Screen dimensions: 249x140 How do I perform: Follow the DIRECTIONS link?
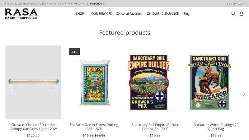[97, 3]
